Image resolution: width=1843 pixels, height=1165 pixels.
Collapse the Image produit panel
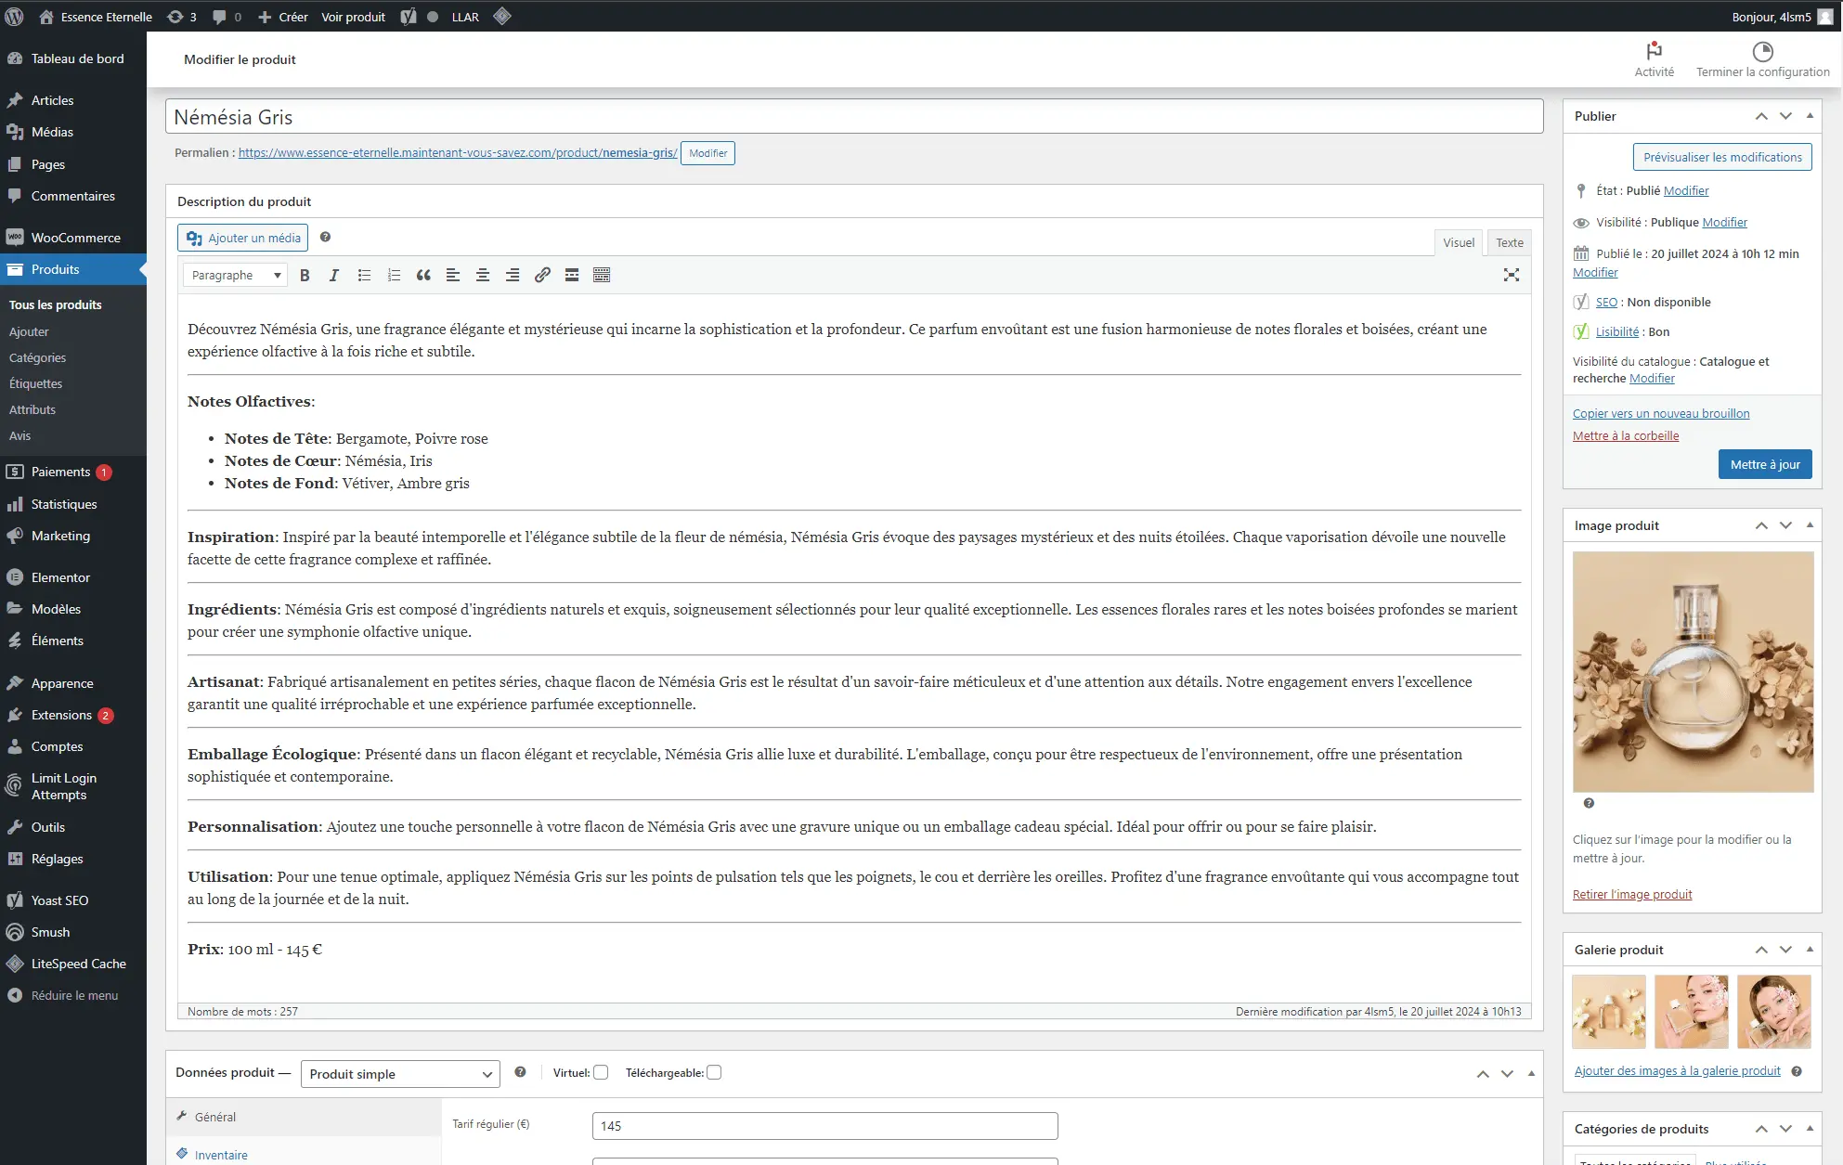point(1810,525)
